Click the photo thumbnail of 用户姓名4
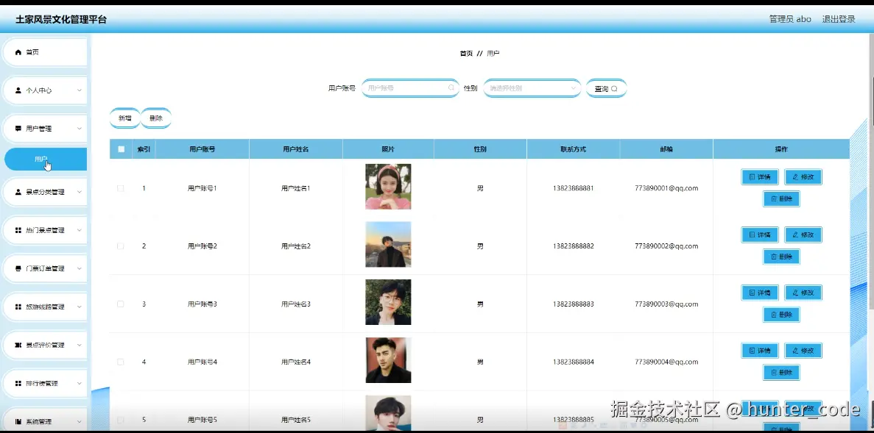Viewport: 874px width, 433px height. coord(388,360)
